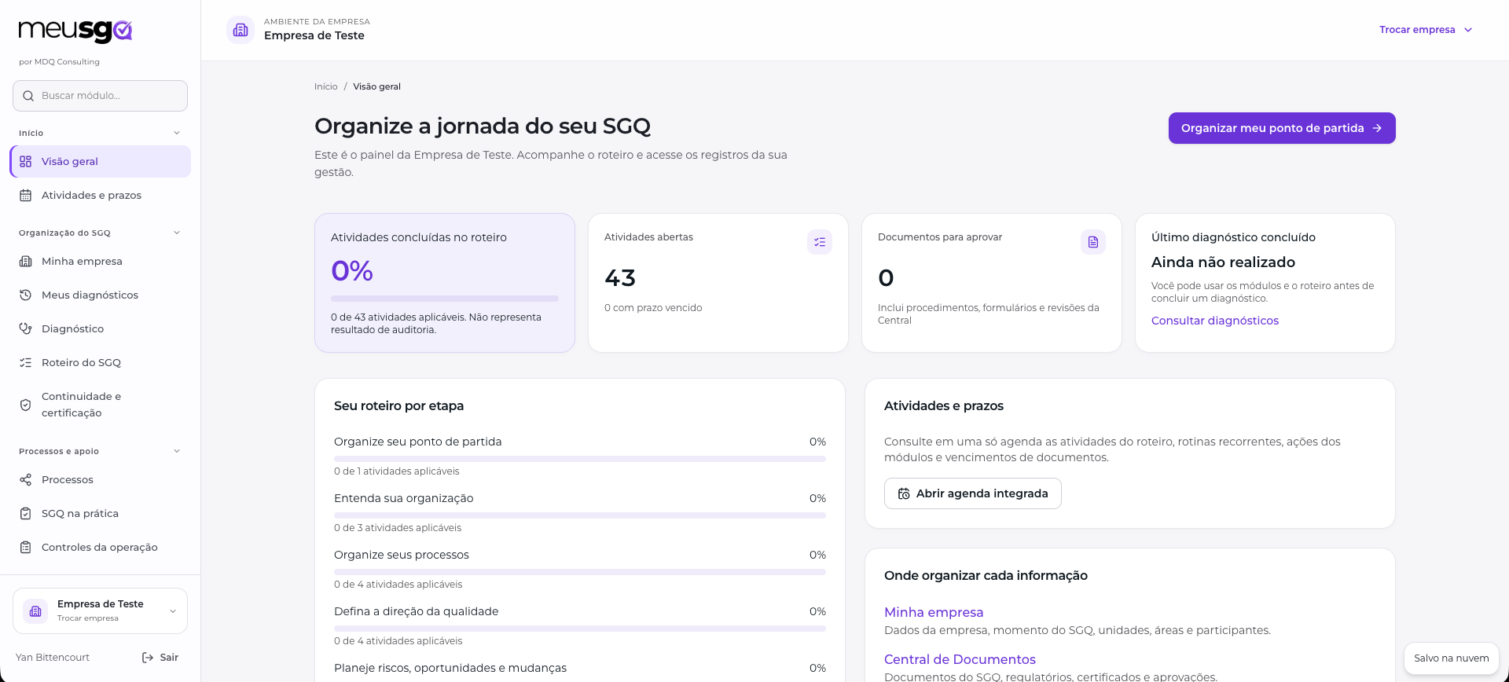This screenshot has height=682, width=1509.
Task: Click Abrir agenda integrada button
Action: [x=973, y=493]
